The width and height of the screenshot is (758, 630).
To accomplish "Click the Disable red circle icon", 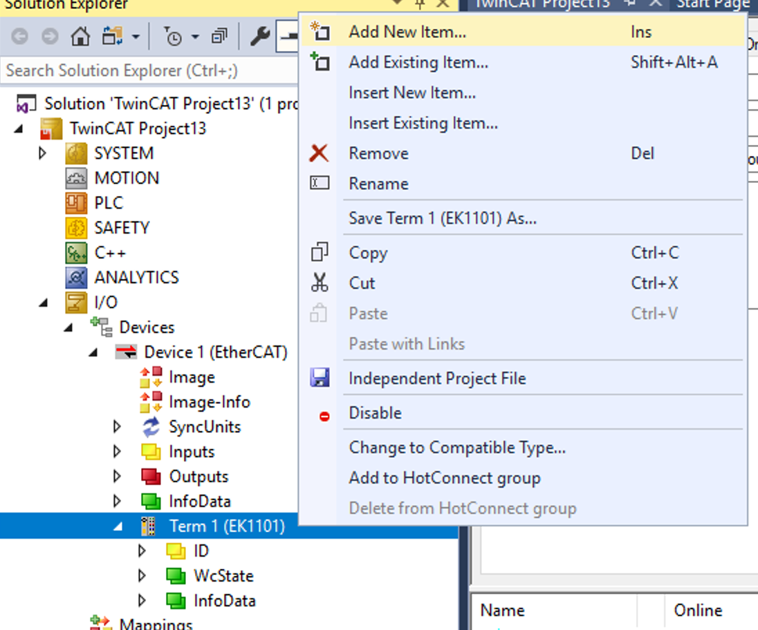I will click(x=324, y=417).
